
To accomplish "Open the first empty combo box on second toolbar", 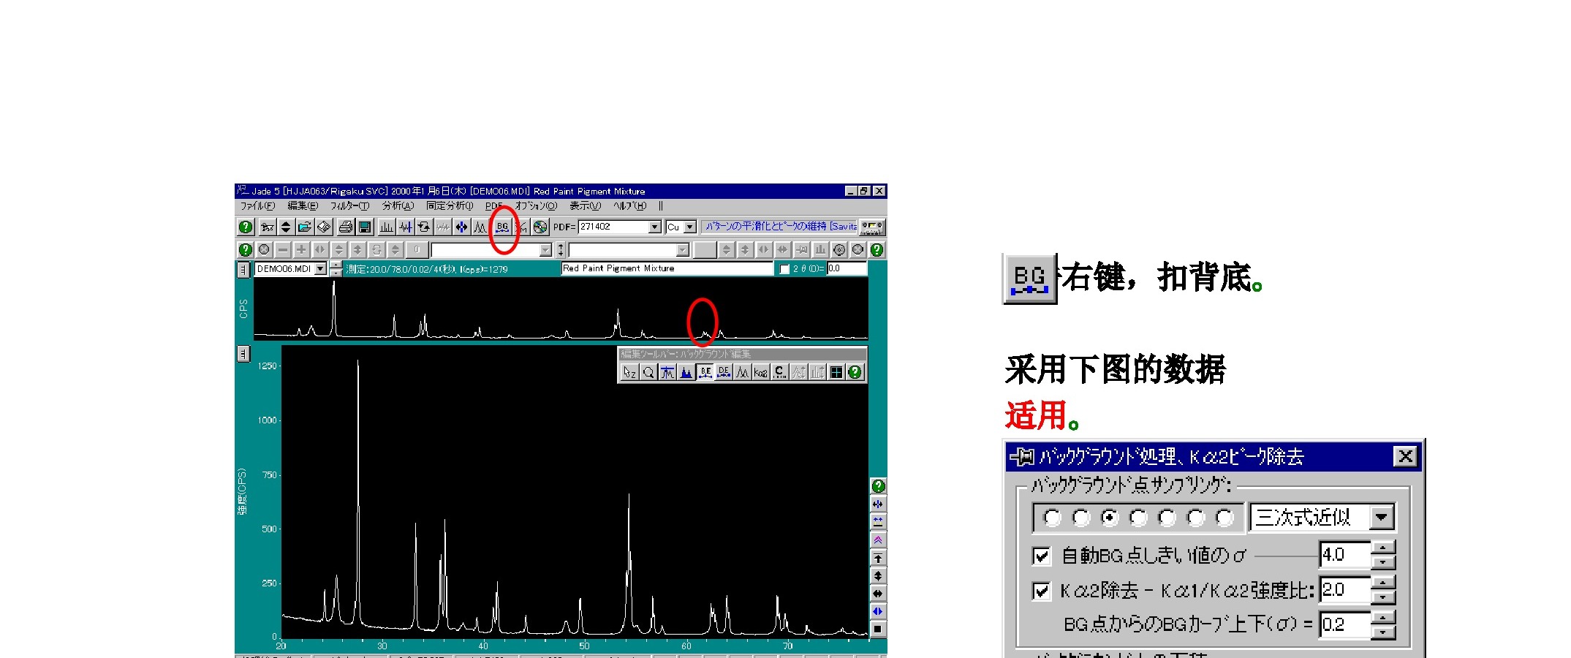I will coord(545,250).
